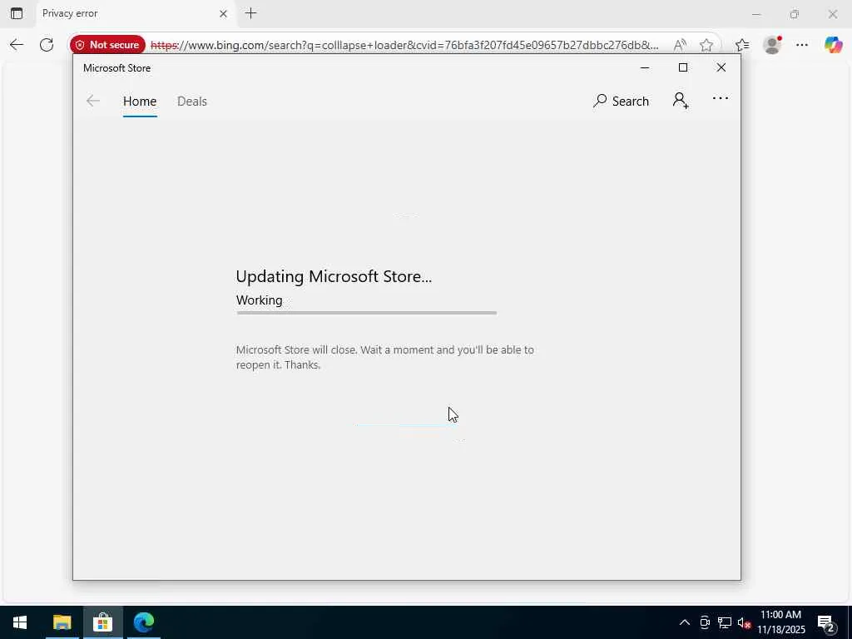The height and width of the screenshot is (639, 852).
Task: Click the muted volume tray icon
Action: click(x=744, y=622)
